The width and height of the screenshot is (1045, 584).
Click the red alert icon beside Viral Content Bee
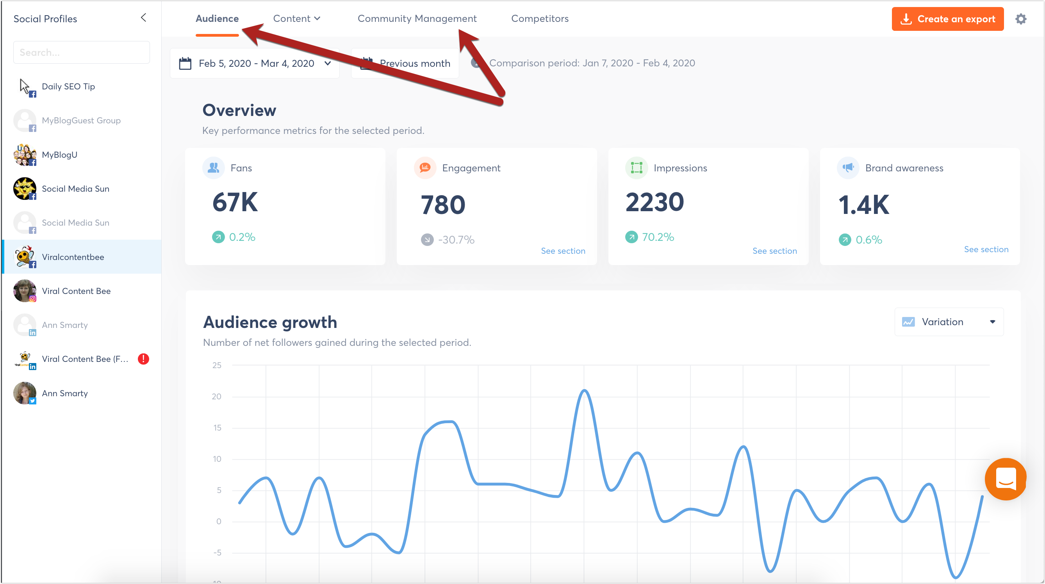tap(143, 359)
